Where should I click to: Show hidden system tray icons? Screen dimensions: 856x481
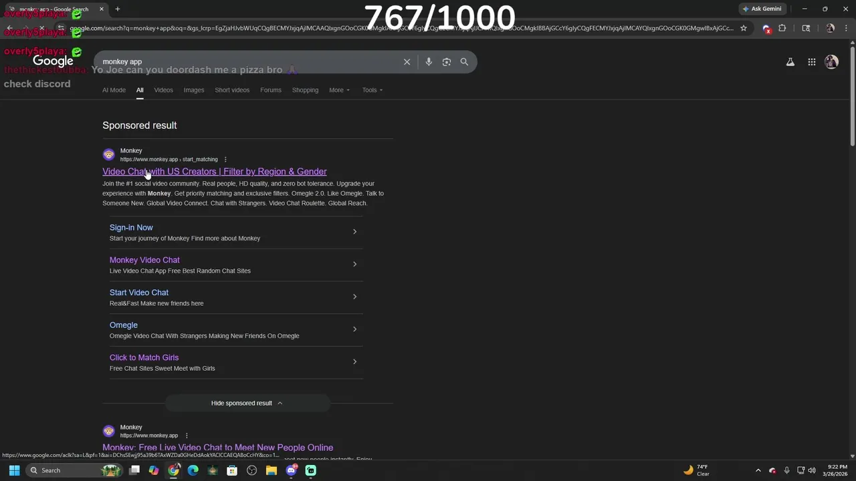click(758, 470)
